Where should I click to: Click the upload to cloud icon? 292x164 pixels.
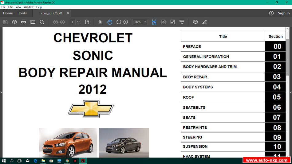click(14, 22)
